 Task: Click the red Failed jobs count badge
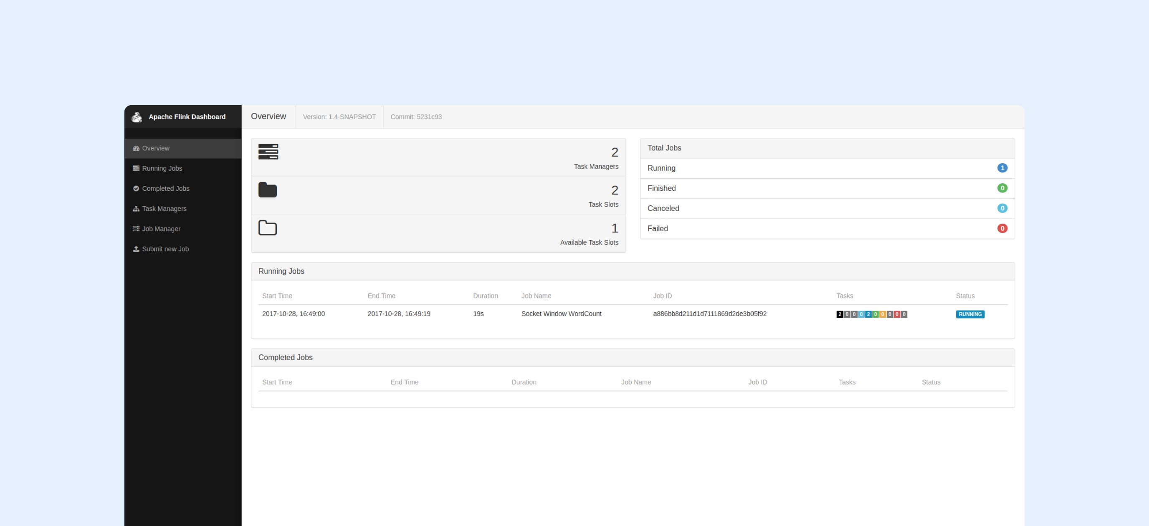pos(1002,228)
